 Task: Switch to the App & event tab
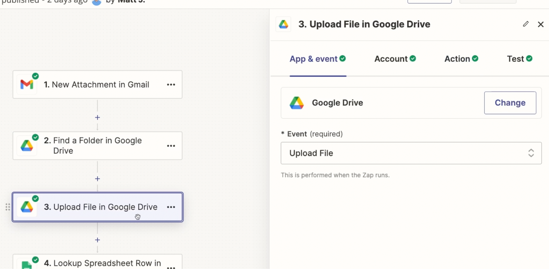pyautogui.click(x=318, y=59)
